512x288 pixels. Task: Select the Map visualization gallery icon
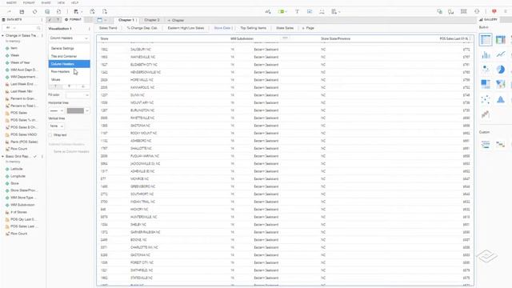coord(500,84)
